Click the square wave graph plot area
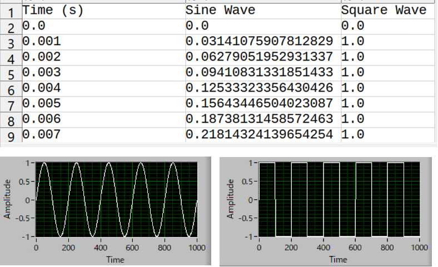This screenshot has height=267, width=438. coord(340,199)
